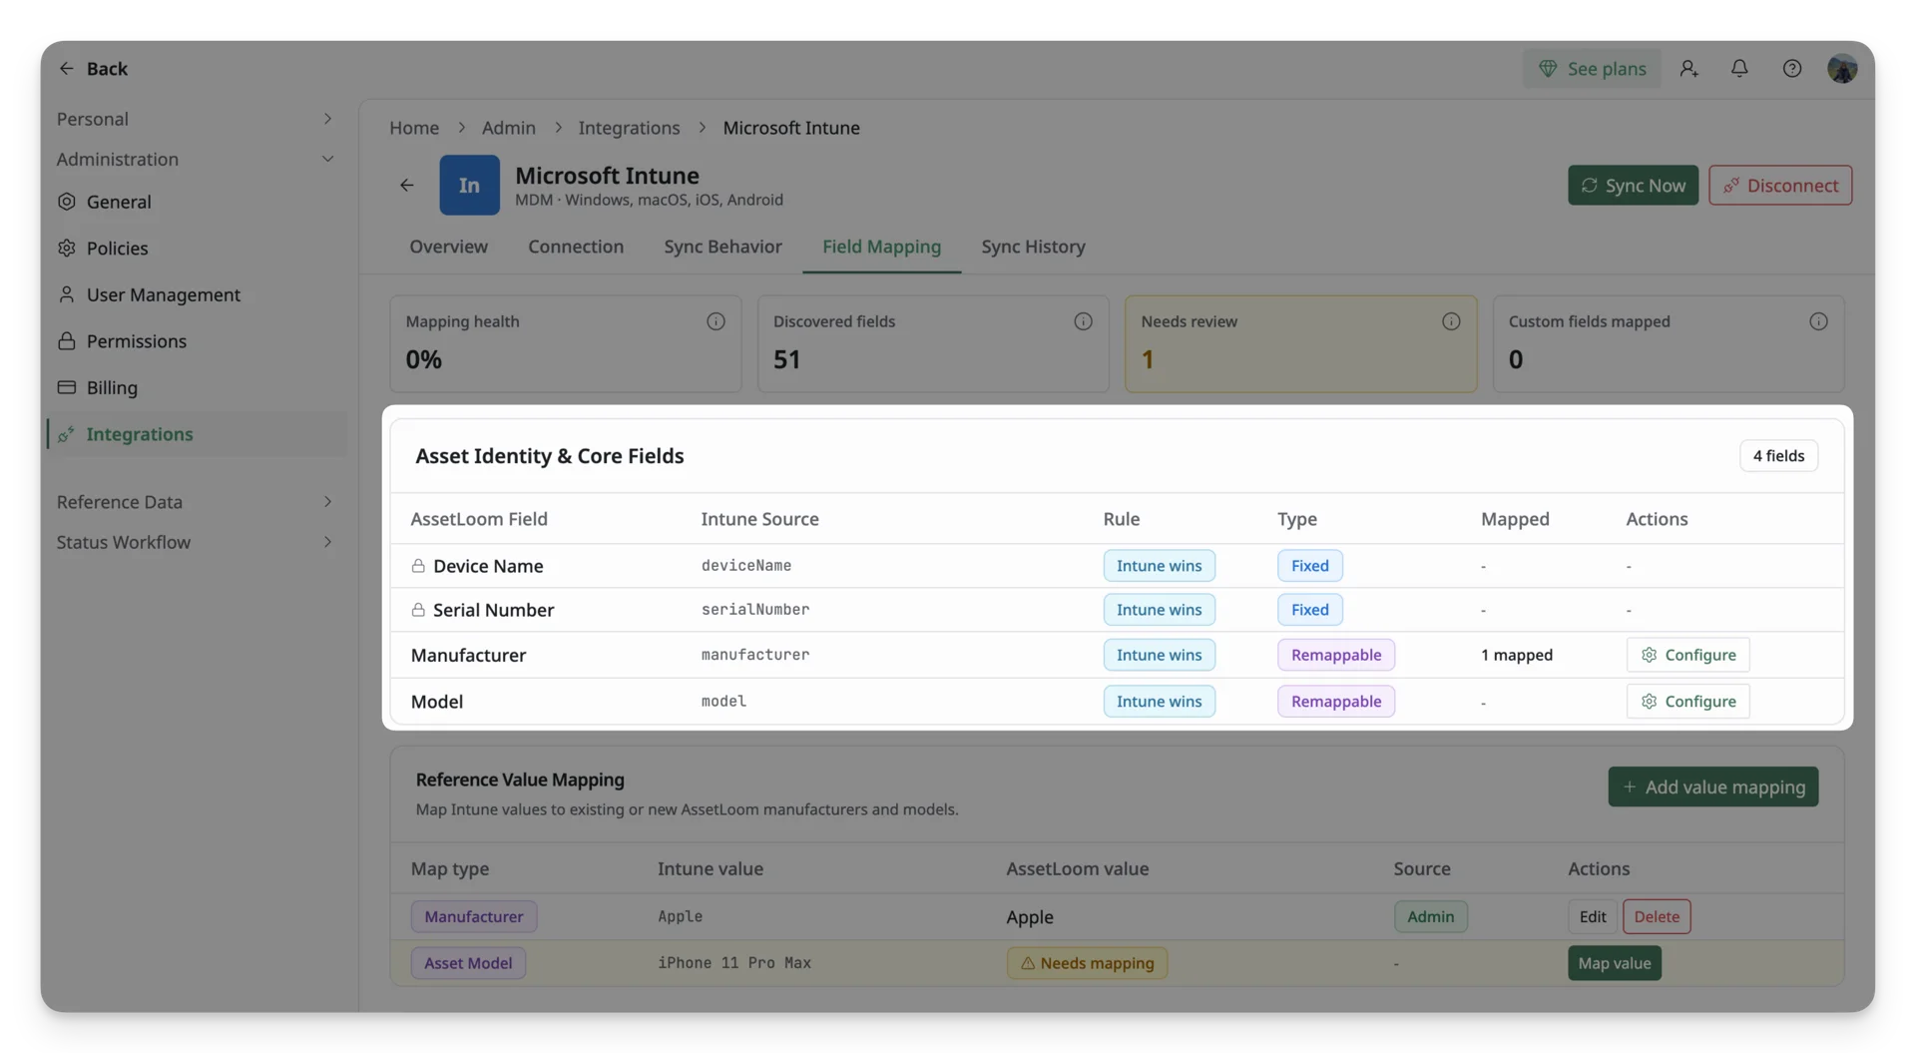This screenshot has width=1916, height=1053.
Task: Click info icon on Custom fields mapped card
Action: coord(1818,322)
